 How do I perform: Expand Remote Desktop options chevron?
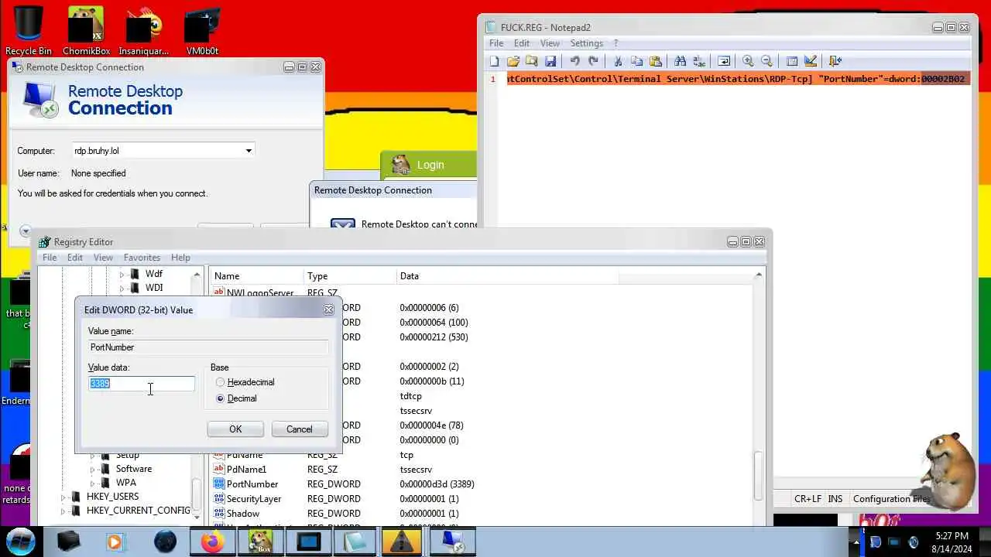pos(25,231)
